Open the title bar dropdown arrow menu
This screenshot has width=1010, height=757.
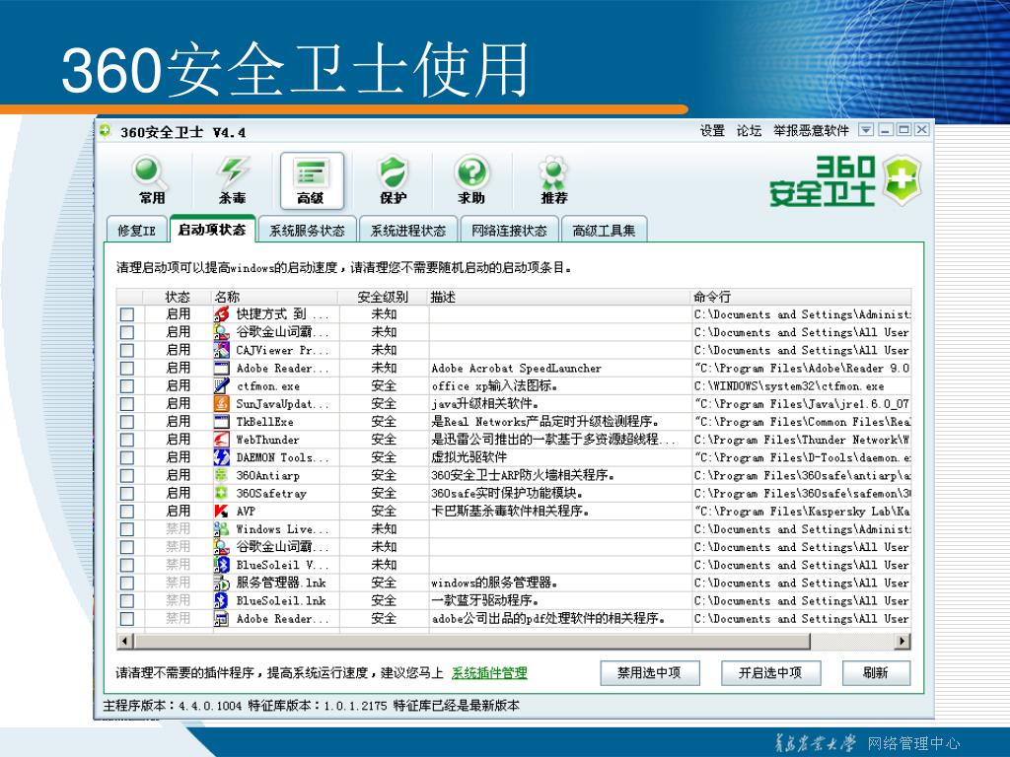point(866,130)
